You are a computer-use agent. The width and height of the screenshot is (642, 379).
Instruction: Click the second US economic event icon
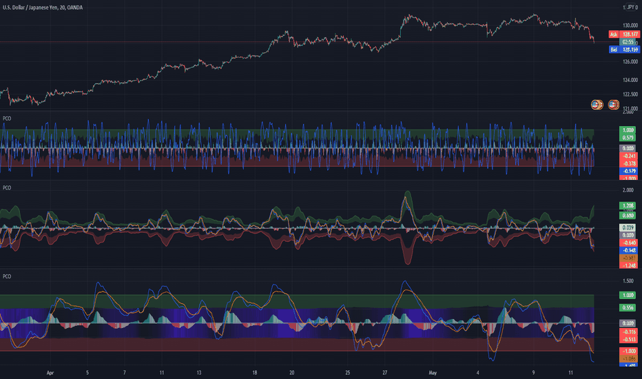pyautogui.click(x=613, y=105)
